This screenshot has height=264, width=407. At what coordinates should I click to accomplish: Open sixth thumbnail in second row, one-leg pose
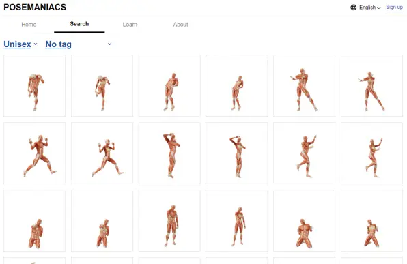coord(371,153)
